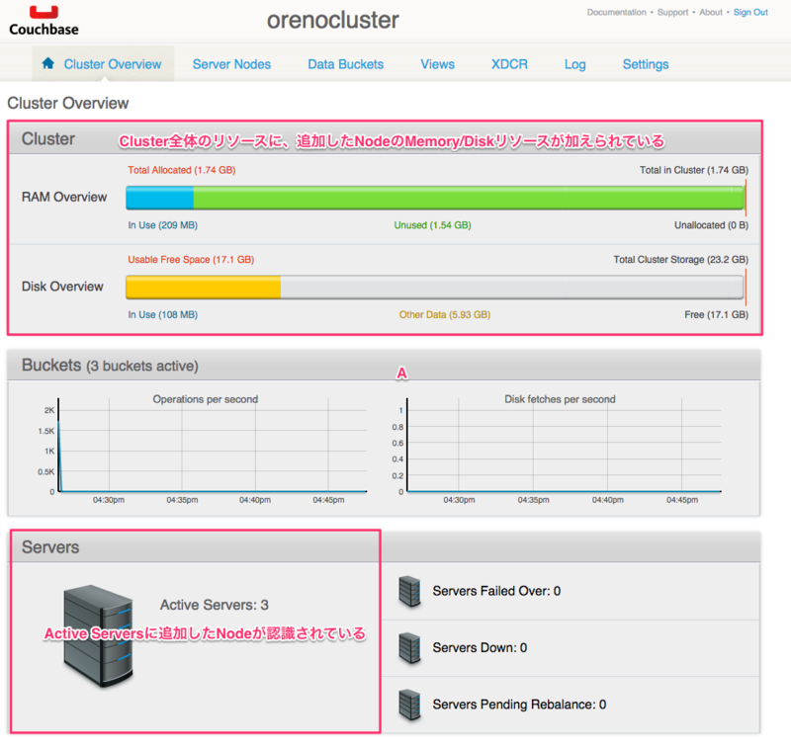
Task: Click the RAM Overview label
Action: (64, 197)
